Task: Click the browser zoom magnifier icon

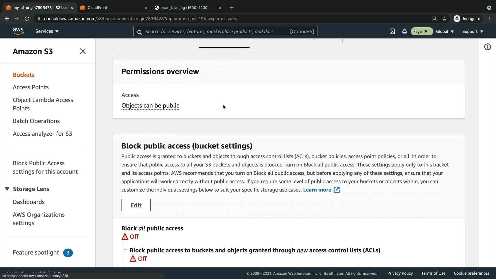Action: (x=435, y=19)
